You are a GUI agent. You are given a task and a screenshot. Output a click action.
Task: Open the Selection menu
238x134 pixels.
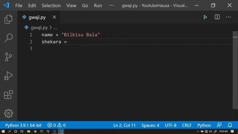pyautogui.click(x=51, y=6)
